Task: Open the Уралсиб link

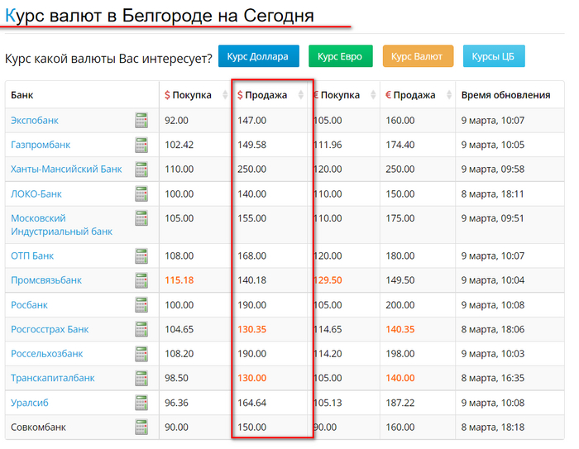Action: coord(30,403)
